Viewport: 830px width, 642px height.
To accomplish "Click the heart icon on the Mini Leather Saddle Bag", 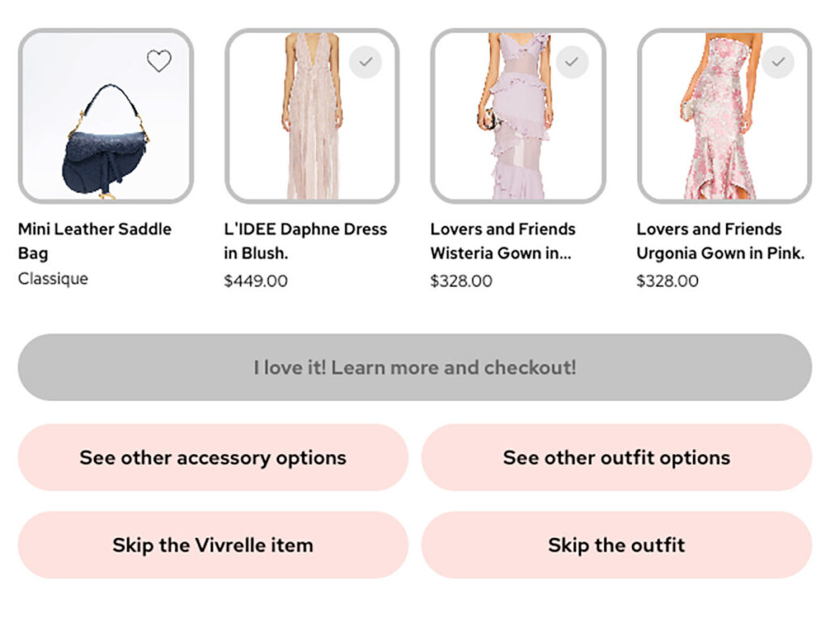I will coord(159,61).
